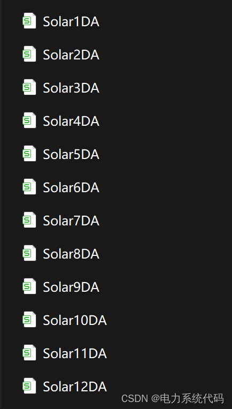Viewport: 232px width, 409px height.
Task: Choose the Solar3DA file entry
Action: 71,88
